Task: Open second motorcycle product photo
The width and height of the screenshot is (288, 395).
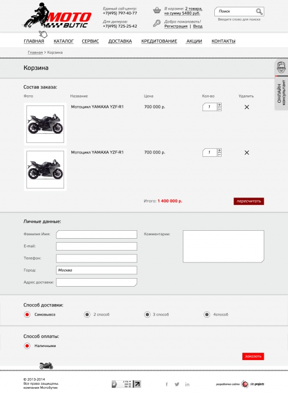Action: 45,170
